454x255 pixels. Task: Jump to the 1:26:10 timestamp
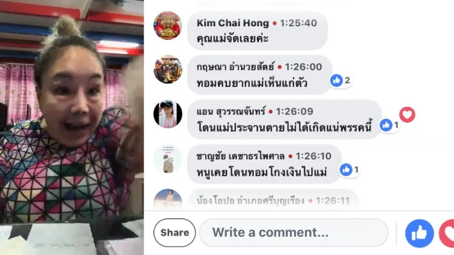[313, 156]
